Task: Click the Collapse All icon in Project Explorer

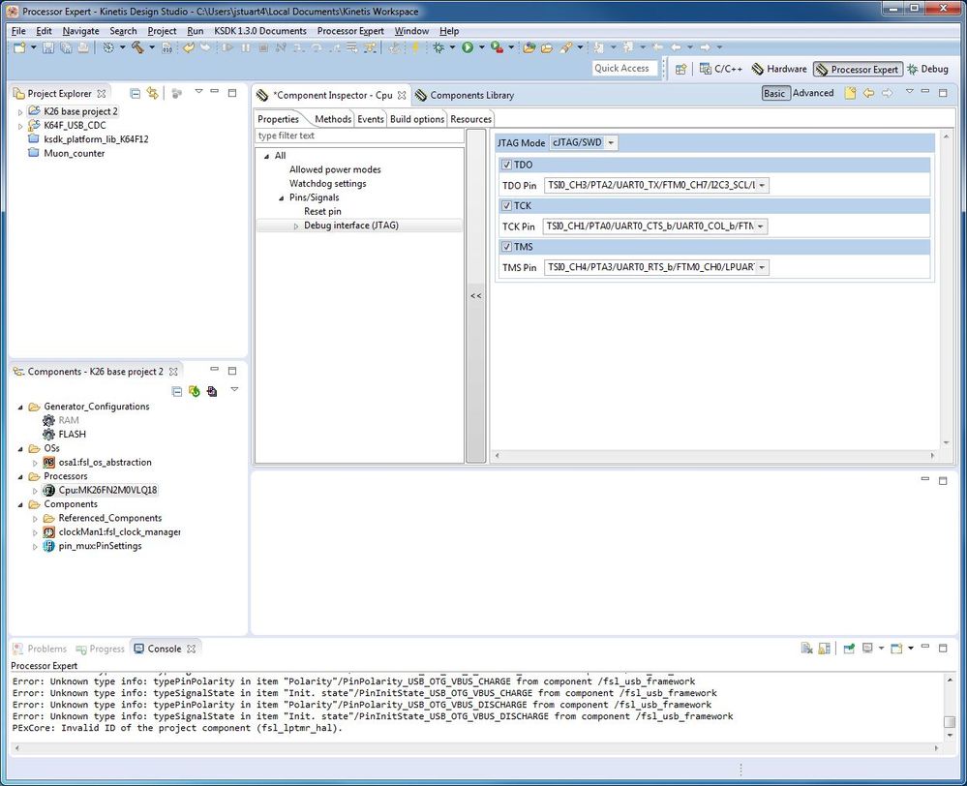Action: (x=136, y=93)
